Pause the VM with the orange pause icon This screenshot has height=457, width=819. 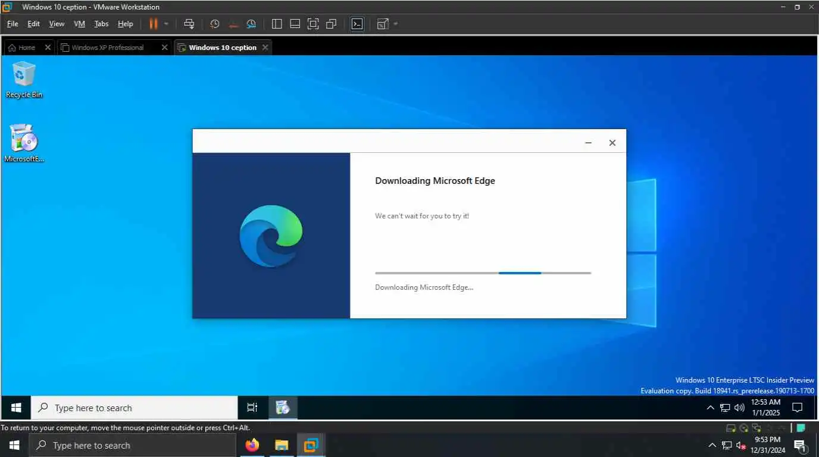154,24
